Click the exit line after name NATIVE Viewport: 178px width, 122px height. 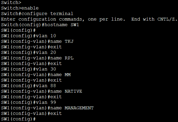pos(31,97)
